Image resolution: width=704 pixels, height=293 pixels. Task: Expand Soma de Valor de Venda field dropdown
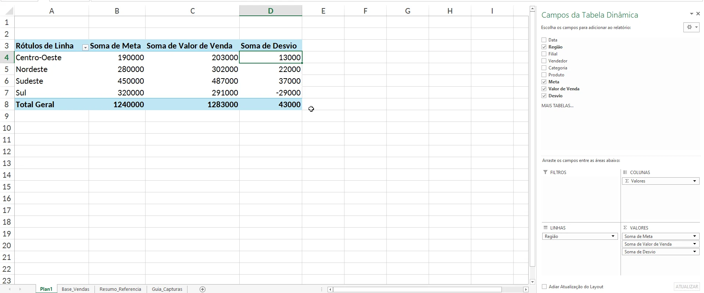(x=694, y=244)
